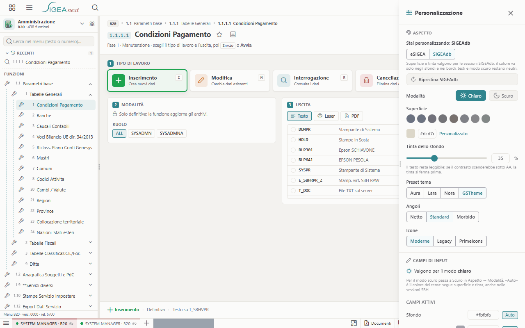This screenshot has height=328, width=525.
Task: Add a new session tab with plus icon
Action: (x=146, y=323)
